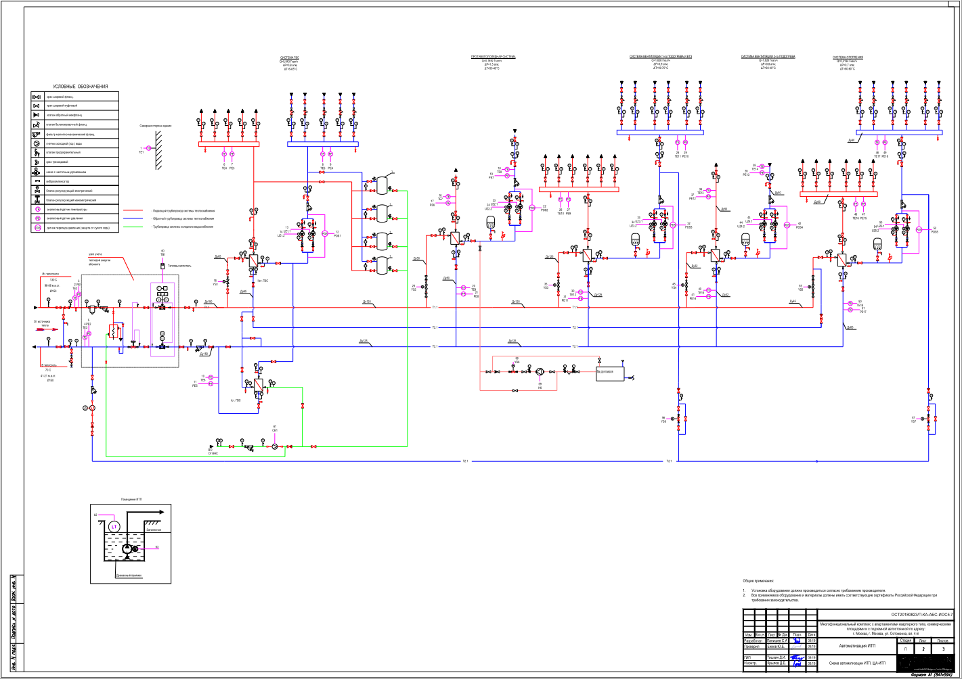
Task: Click the magenta TE temperature sensor legend symbol
Action: (x=36, y=210)
